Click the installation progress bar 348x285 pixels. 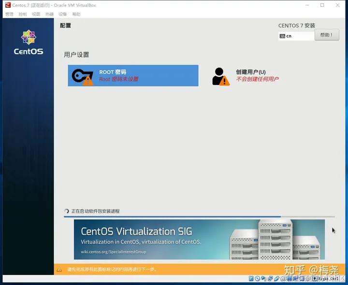point(199,216)
